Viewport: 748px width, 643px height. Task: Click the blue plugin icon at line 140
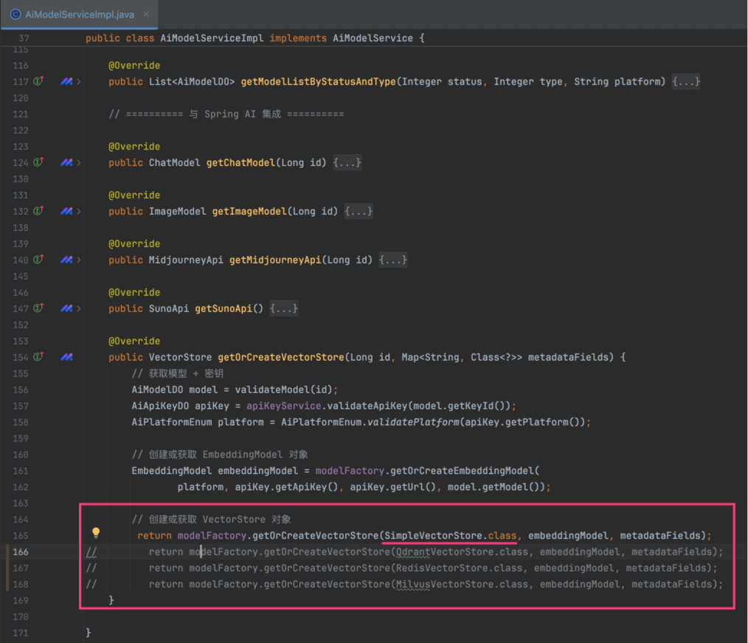pyautogui.click(x=66, y=260)
